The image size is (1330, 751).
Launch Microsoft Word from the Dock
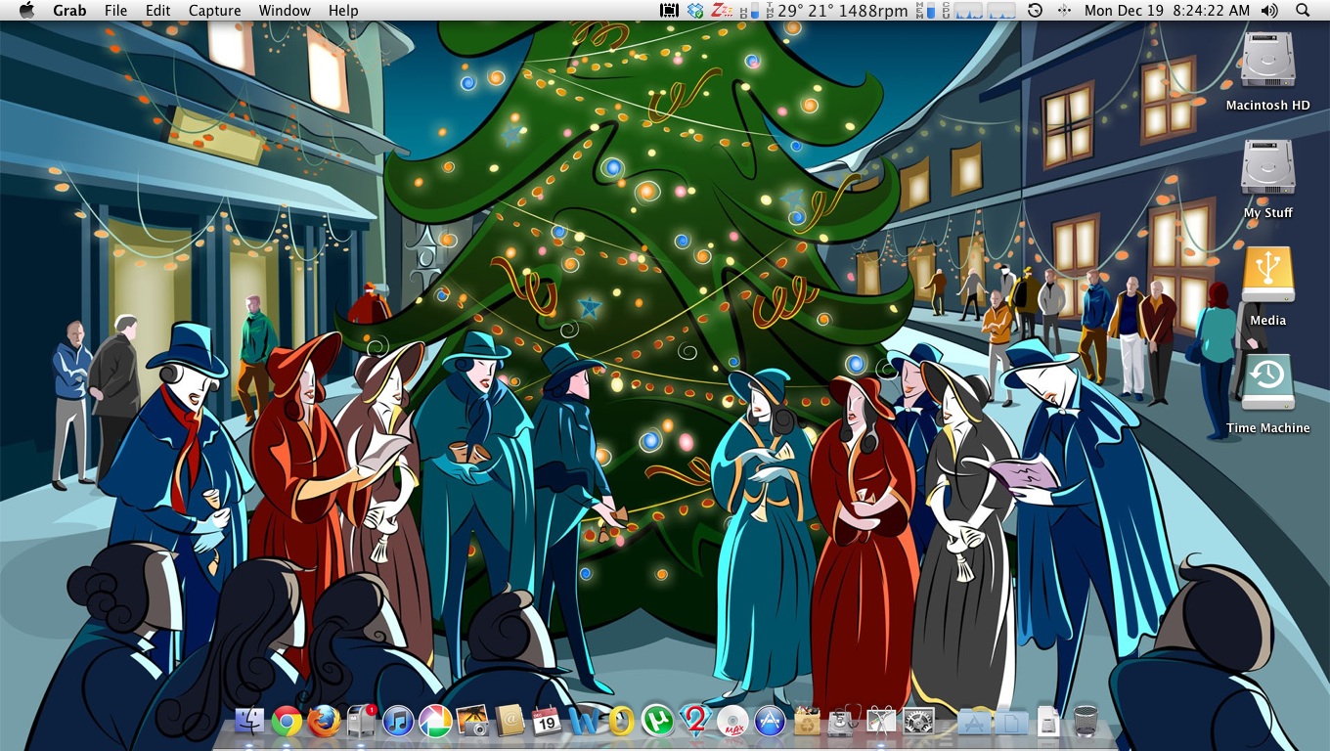coord(584,722)
